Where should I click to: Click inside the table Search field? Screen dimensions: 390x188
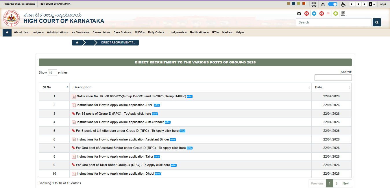tap(333, 77)
